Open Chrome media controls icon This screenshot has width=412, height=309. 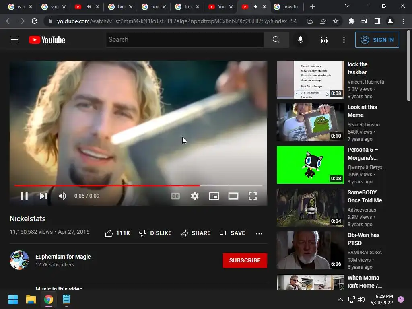pyautogui.click(x=364, y=21)
